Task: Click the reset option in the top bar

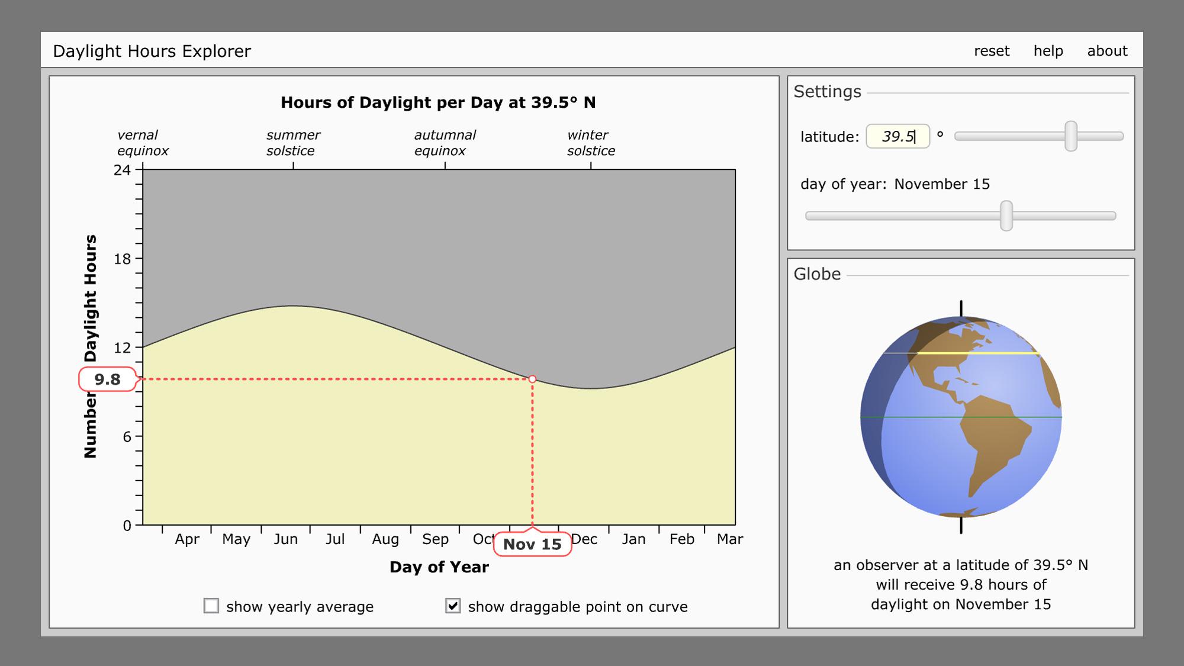Action: pos(992,51)
